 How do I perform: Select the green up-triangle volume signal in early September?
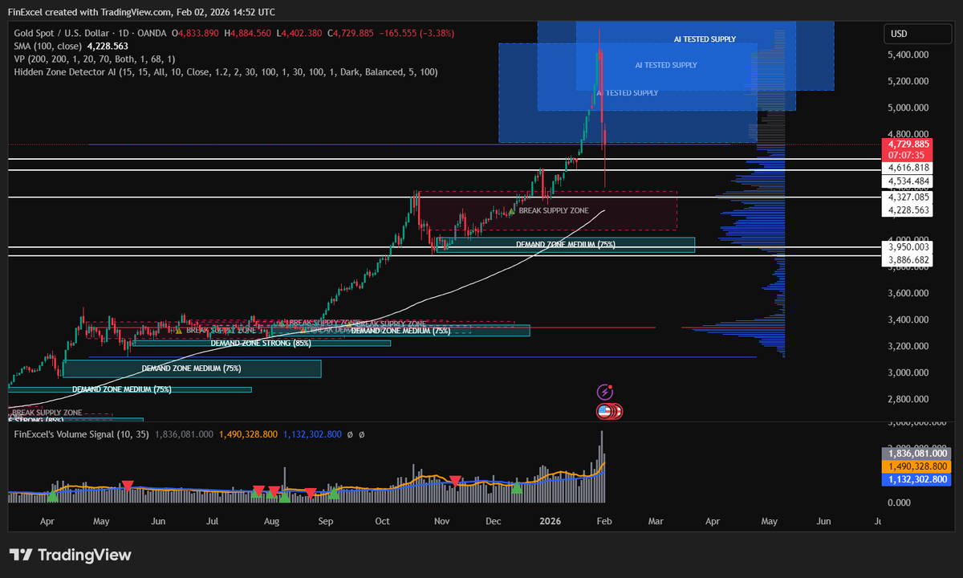pyautogui.click(x=334, y=493)
